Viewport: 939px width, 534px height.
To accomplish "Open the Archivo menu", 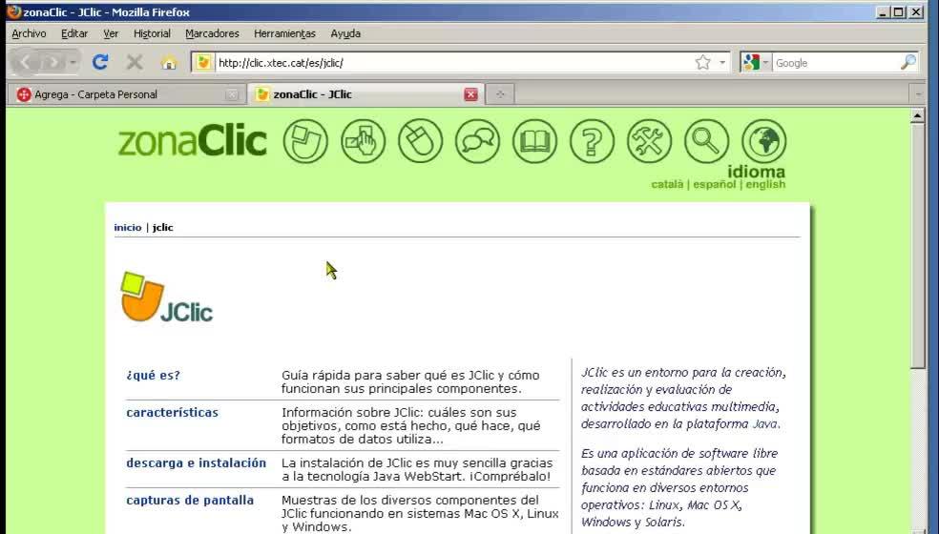I will pyautogui.click(x=29, y=33).
